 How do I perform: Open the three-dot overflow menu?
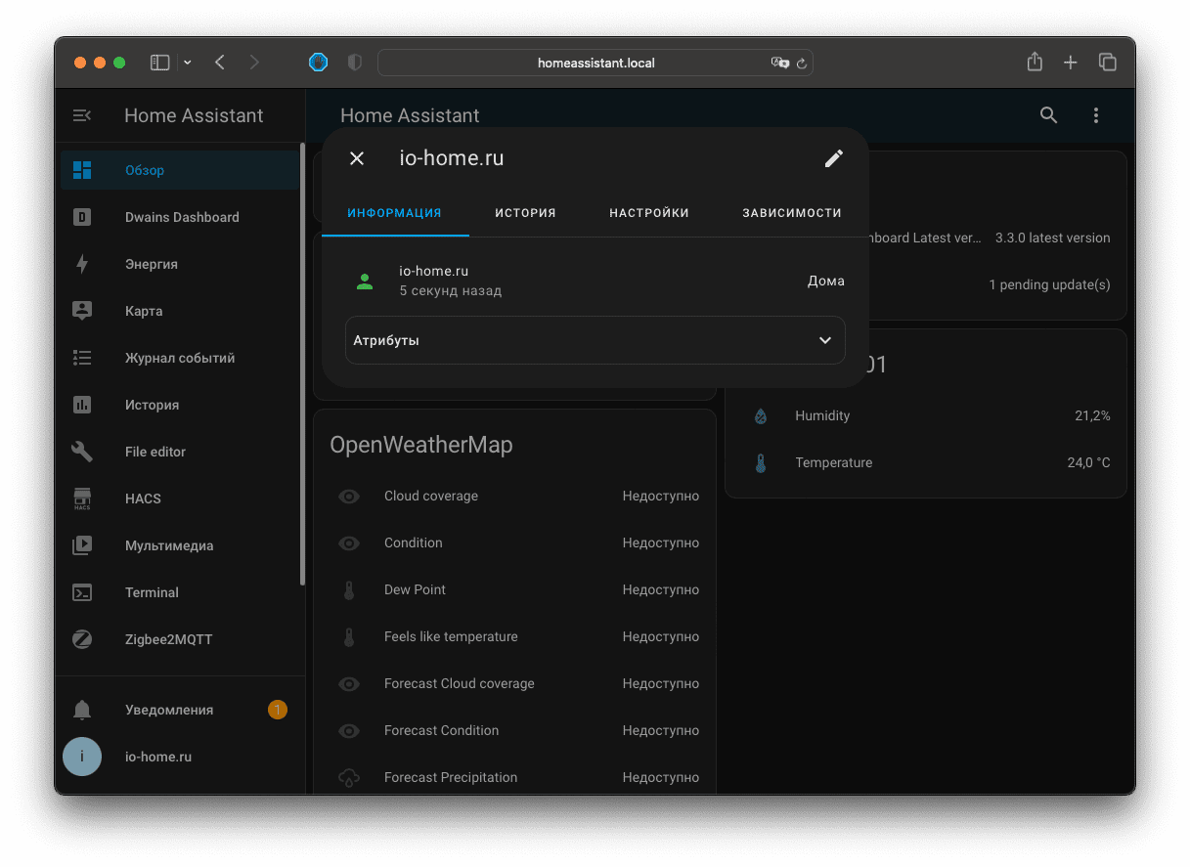(x=1096, y=115)
